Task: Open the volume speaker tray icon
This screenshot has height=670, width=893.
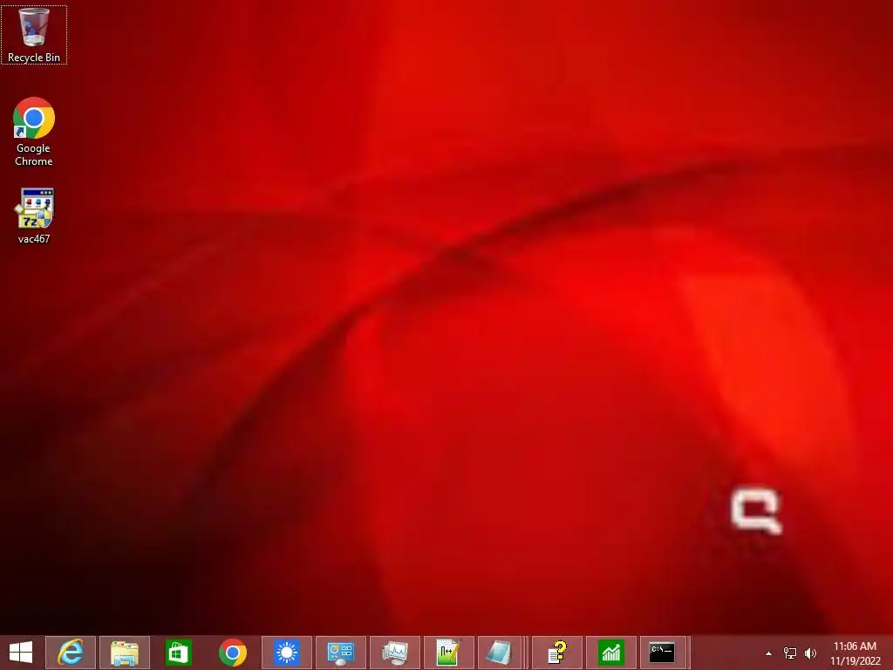Action: tap(810, 653)
